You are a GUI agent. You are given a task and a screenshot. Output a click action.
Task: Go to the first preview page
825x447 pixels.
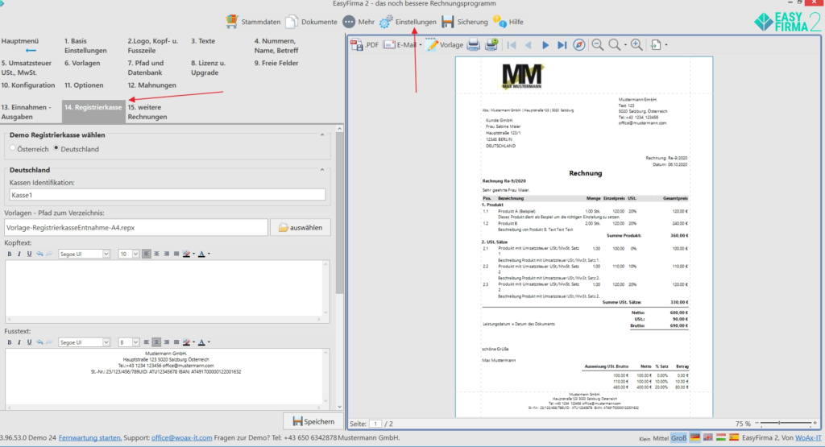[x=512, y=45]
